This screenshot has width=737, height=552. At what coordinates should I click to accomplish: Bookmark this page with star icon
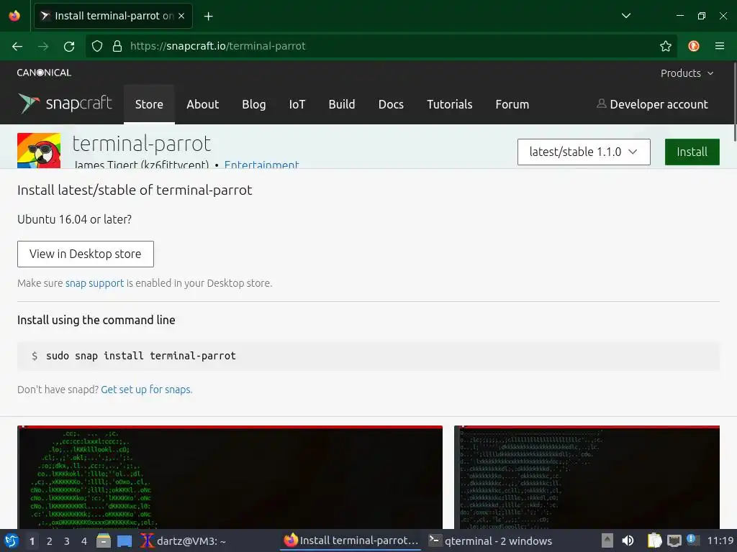point(666,46)
